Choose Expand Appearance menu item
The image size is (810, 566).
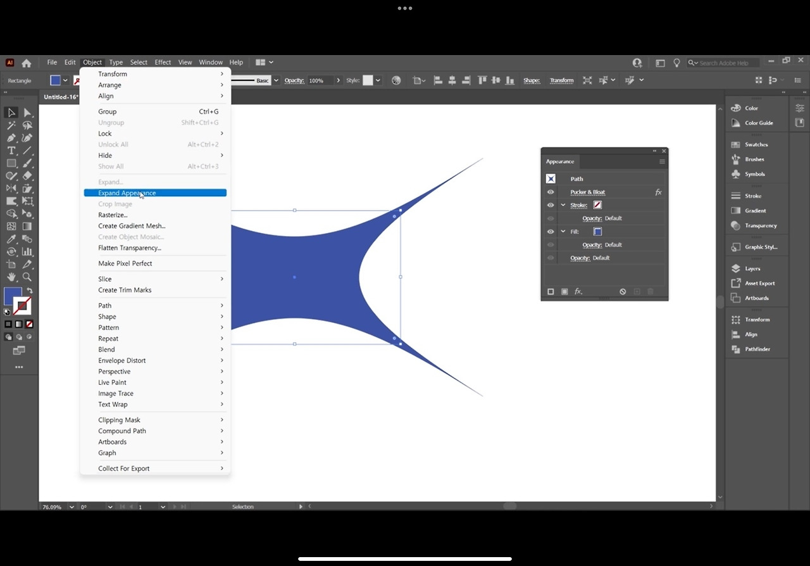pos(155,193)
